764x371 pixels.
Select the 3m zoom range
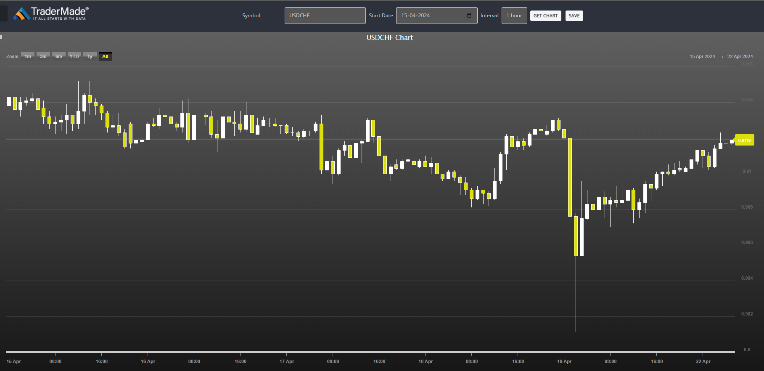43,56
